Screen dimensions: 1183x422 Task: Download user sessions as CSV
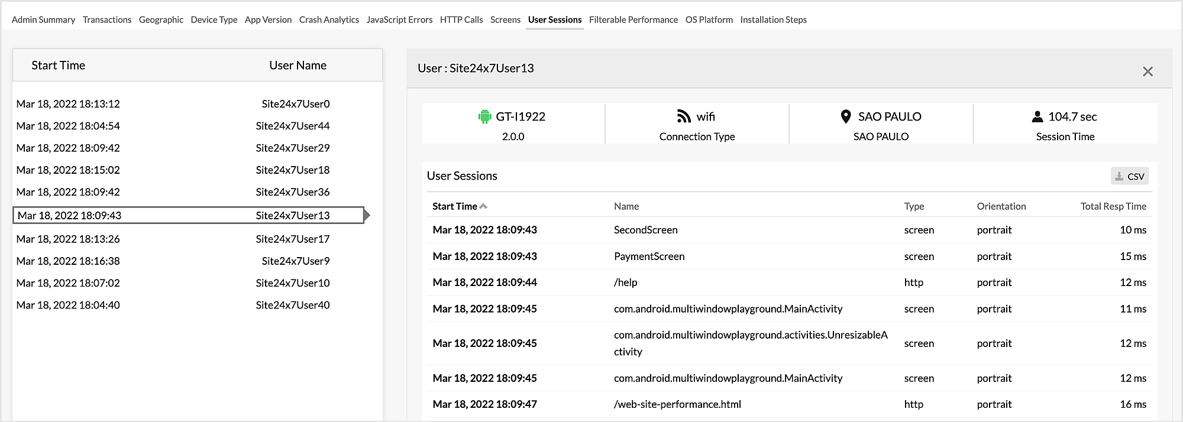(1129, 176)
